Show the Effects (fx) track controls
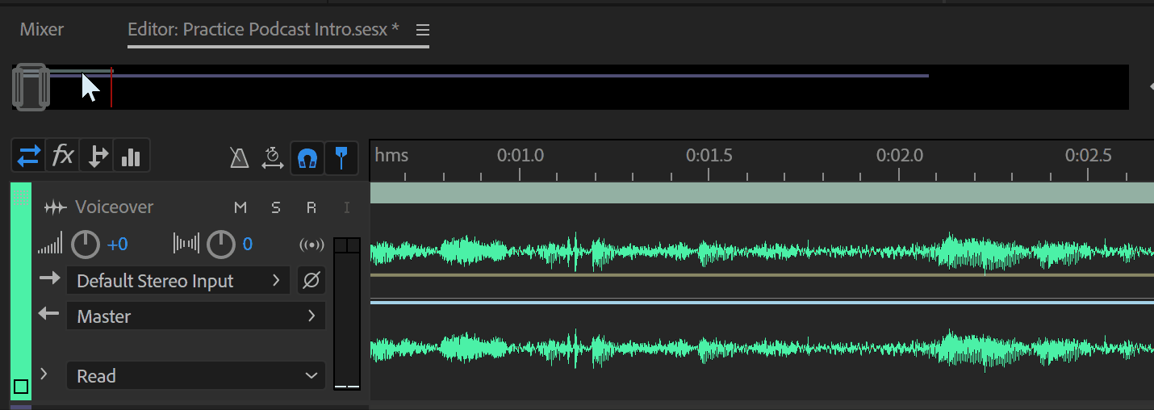The image size is (1154, 410). coord(63,156)
